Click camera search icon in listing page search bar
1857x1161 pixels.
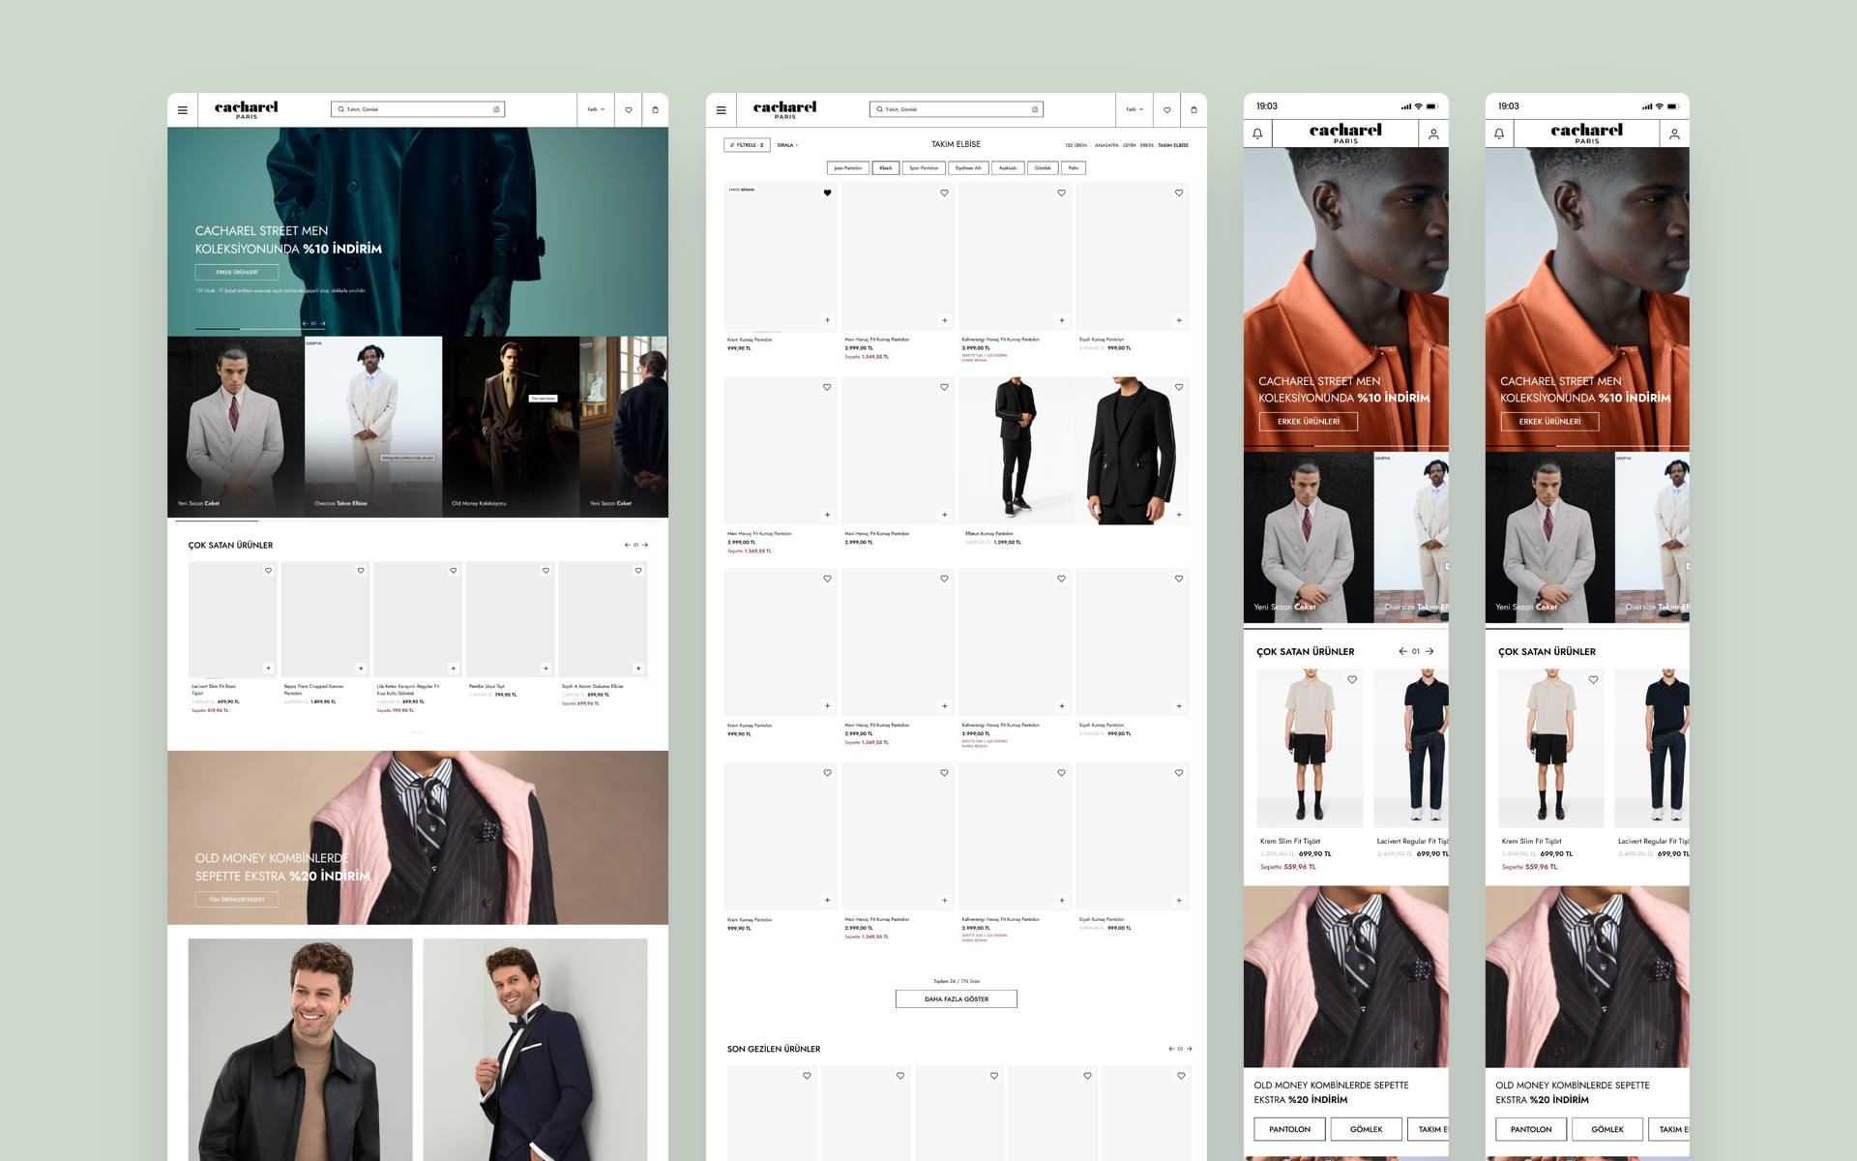click(x=1035, y=109)
